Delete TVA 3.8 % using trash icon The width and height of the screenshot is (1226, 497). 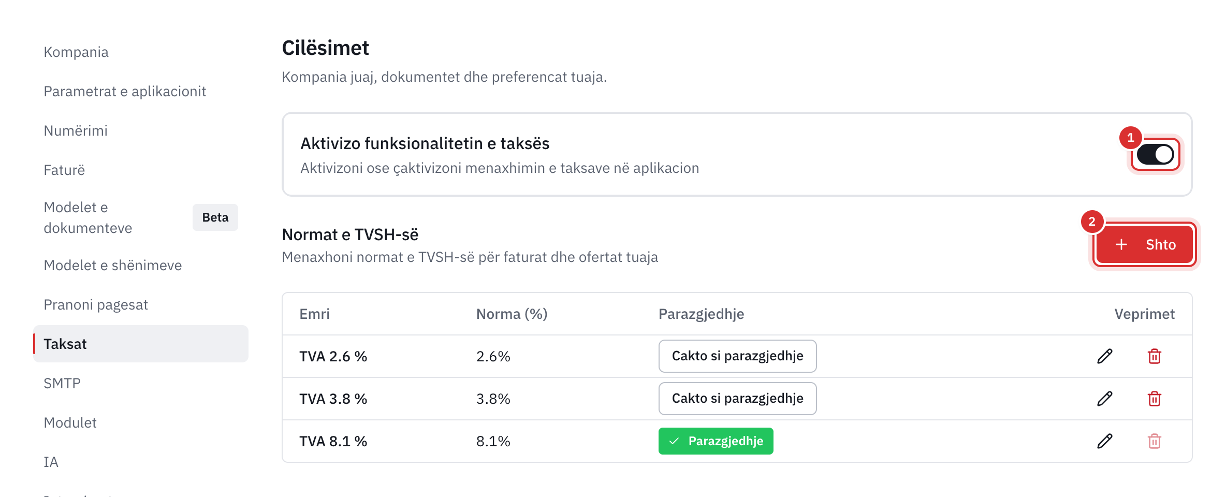[1154, 399]
